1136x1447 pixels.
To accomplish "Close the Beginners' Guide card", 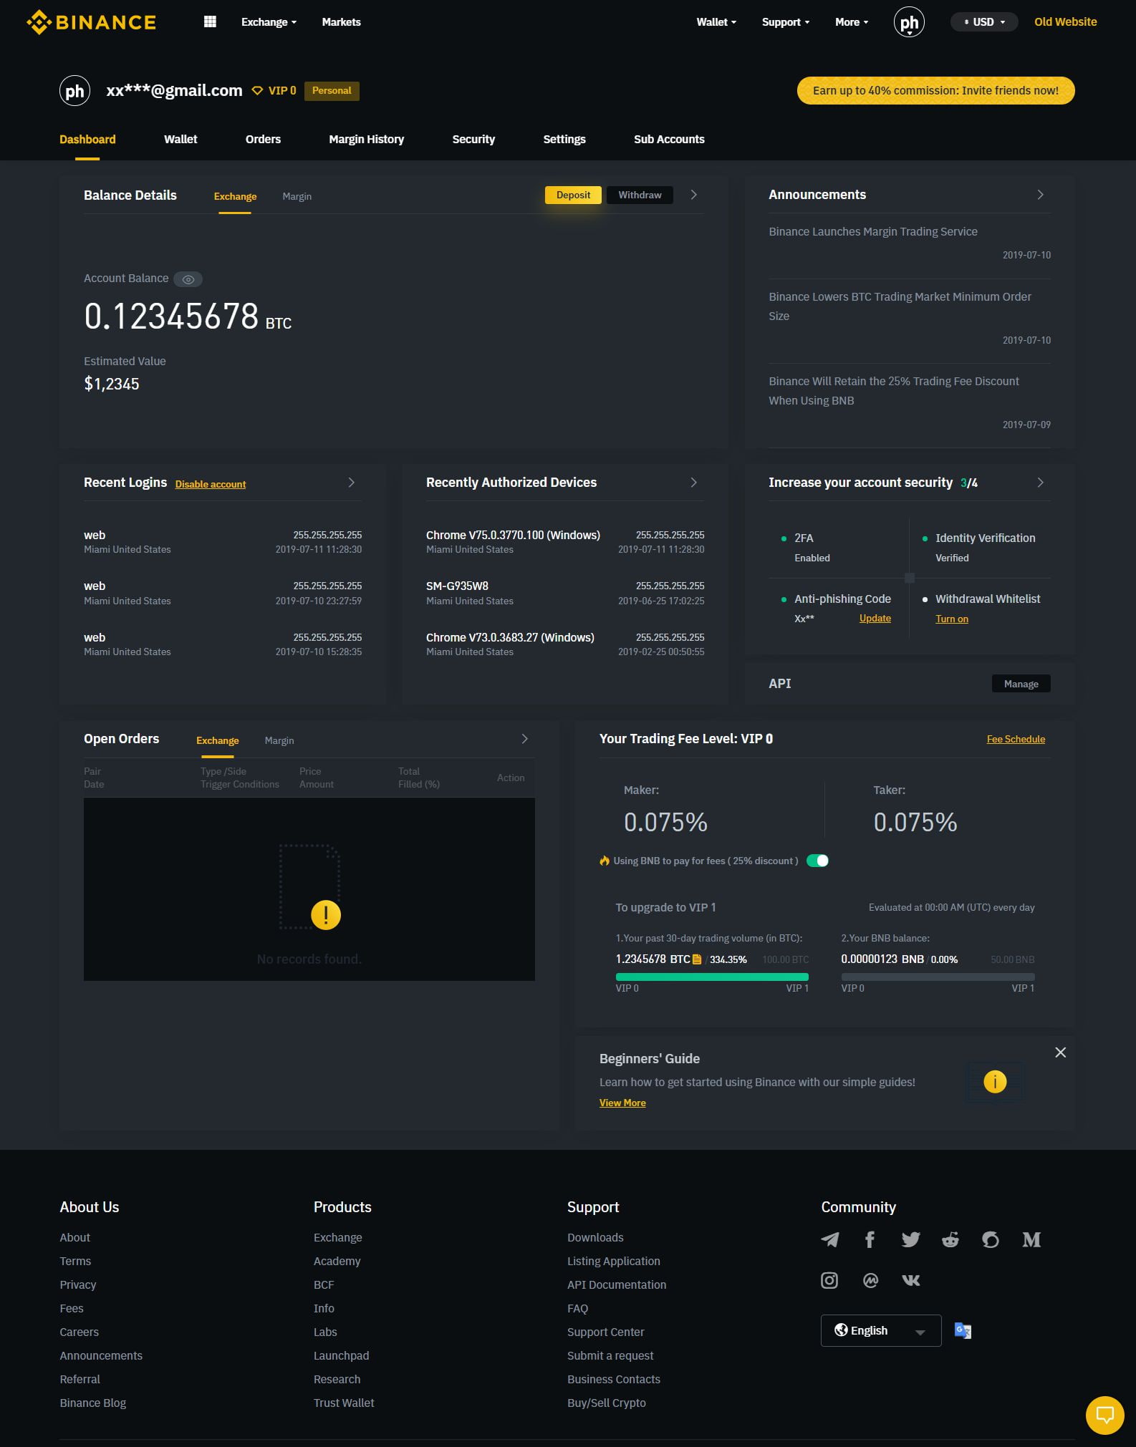I will click(1061, 1052).
